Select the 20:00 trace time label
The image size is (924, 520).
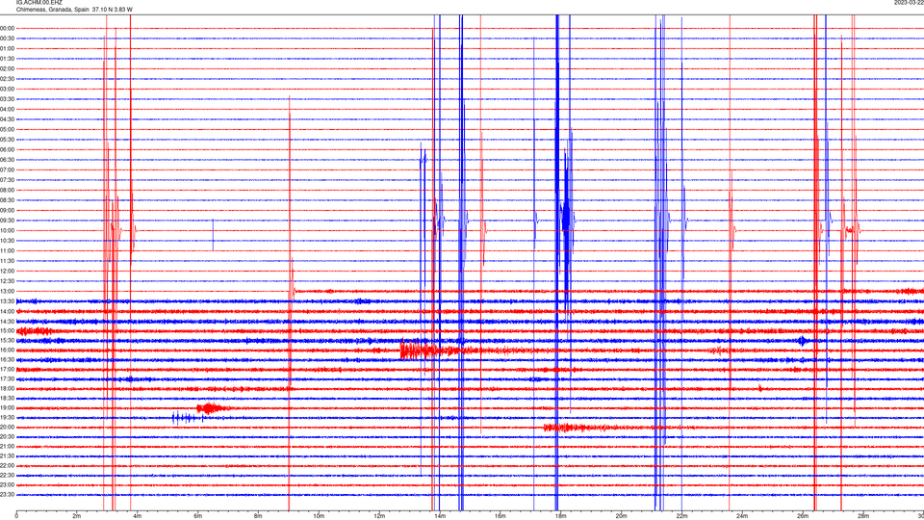click(7, 428)
